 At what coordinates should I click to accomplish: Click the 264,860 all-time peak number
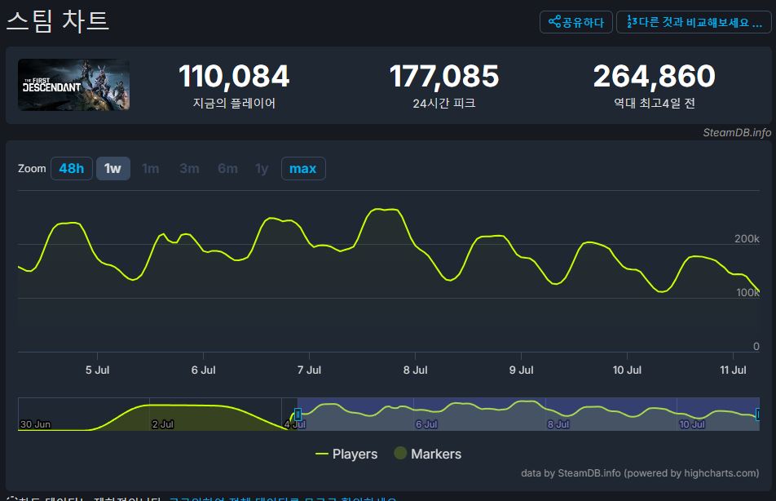[654, 77]
